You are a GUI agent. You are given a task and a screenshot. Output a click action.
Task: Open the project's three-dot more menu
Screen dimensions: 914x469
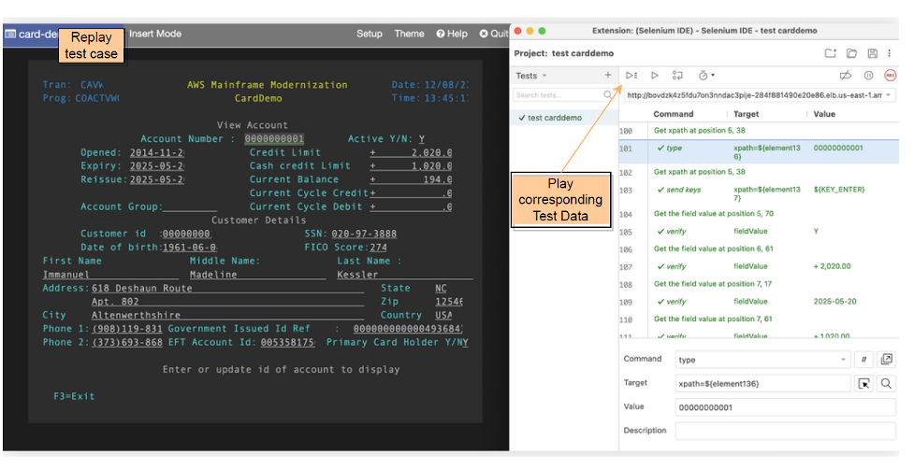coord(889,53)
